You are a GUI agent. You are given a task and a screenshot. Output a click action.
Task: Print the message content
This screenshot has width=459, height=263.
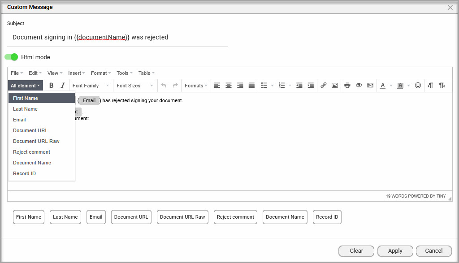pyautogui.click(x=347, y=86)
